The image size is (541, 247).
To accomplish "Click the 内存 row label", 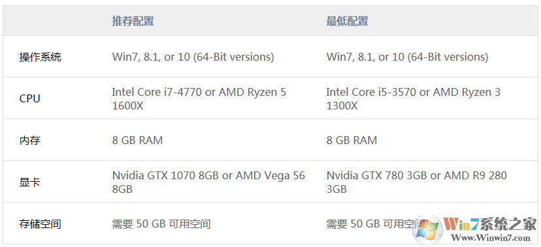I will 29,140.
